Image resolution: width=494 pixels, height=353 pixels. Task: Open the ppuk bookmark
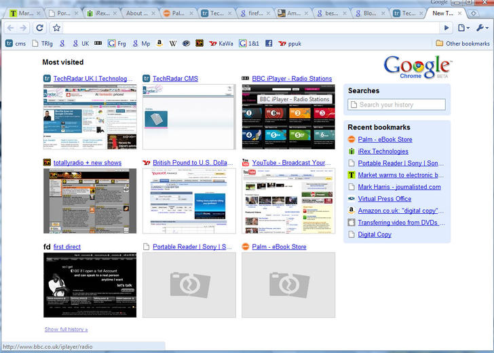pyautogui.click(x=290, y=43)
